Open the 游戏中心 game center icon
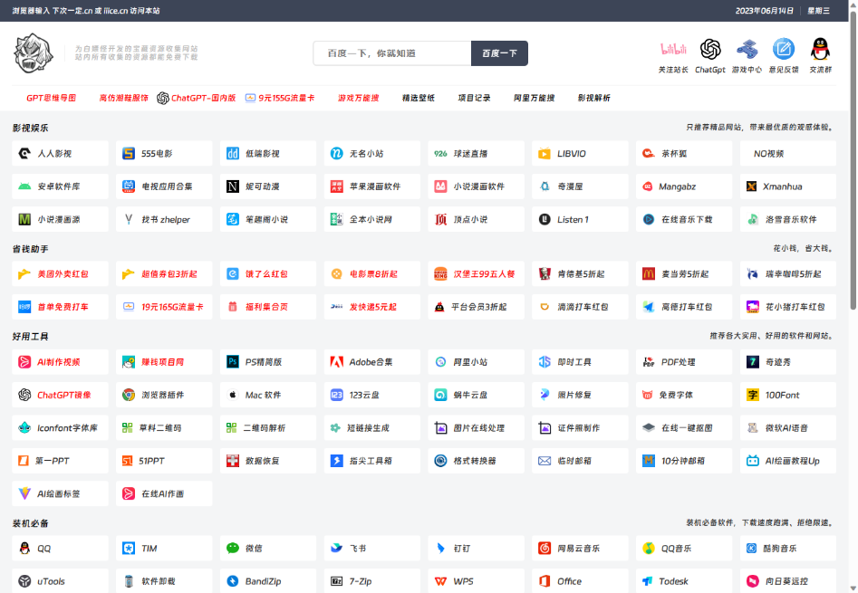858x593 pixels. [747, 49]
